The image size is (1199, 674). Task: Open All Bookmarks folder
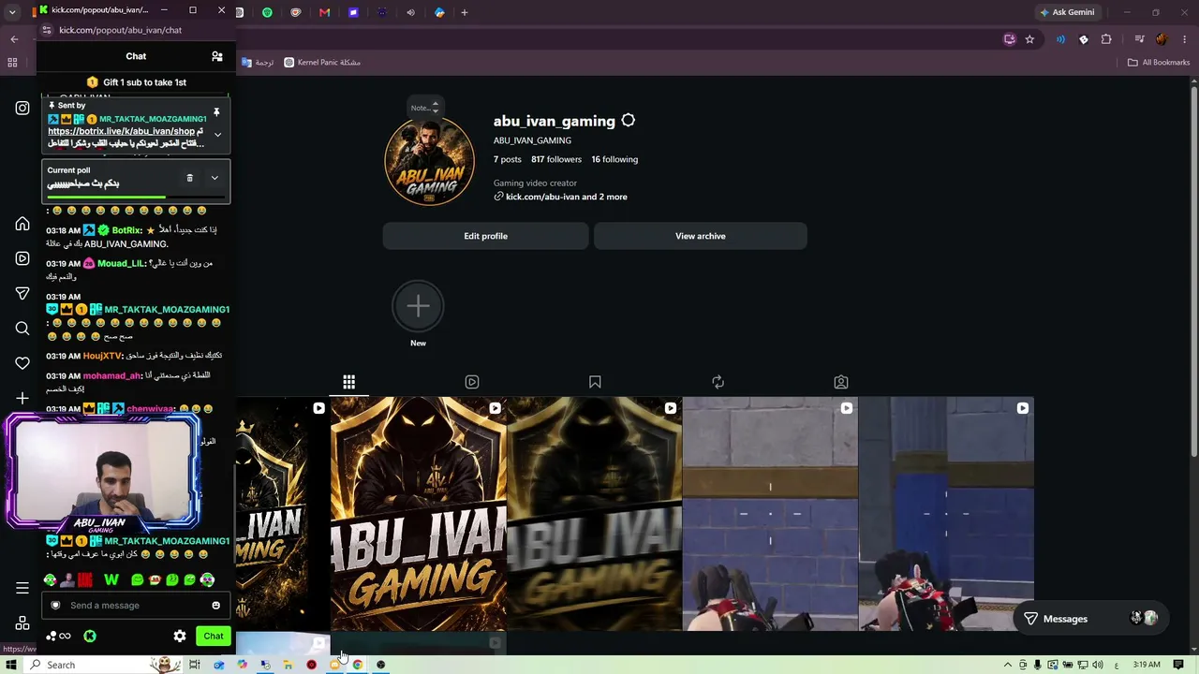click(1159, 63)
